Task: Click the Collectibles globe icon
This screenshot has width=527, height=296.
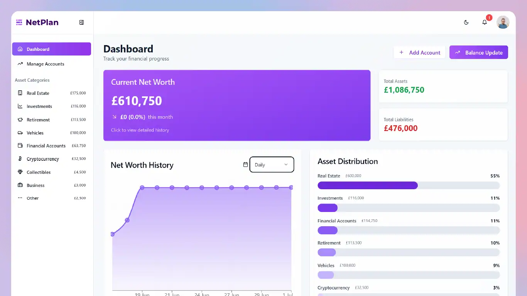Action: click(20, 172)
